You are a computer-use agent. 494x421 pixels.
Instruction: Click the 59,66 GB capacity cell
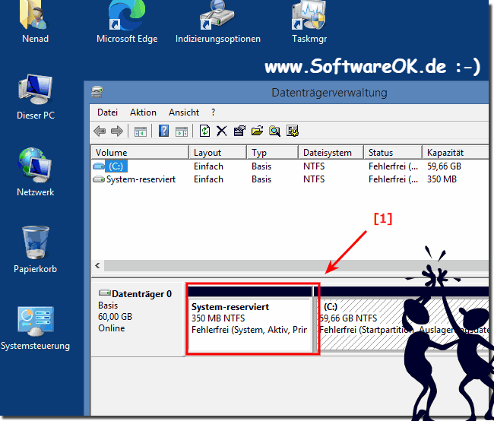pos(445,166)
